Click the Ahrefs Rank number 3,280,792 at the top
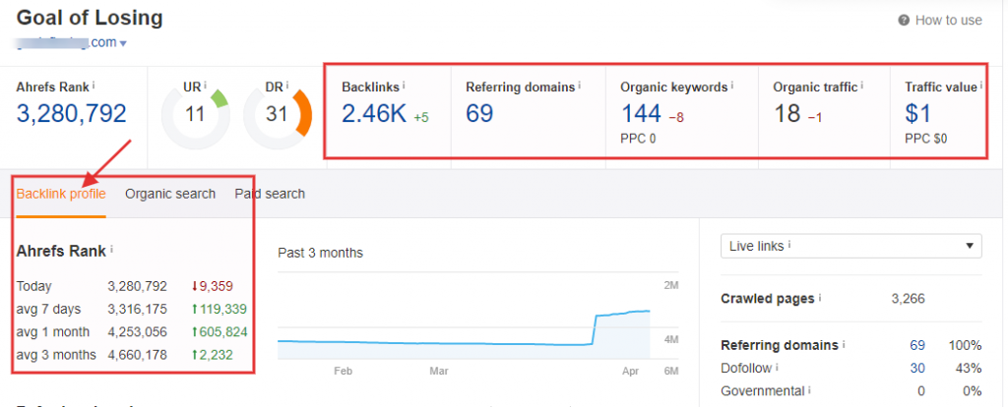 coord(71,114)
